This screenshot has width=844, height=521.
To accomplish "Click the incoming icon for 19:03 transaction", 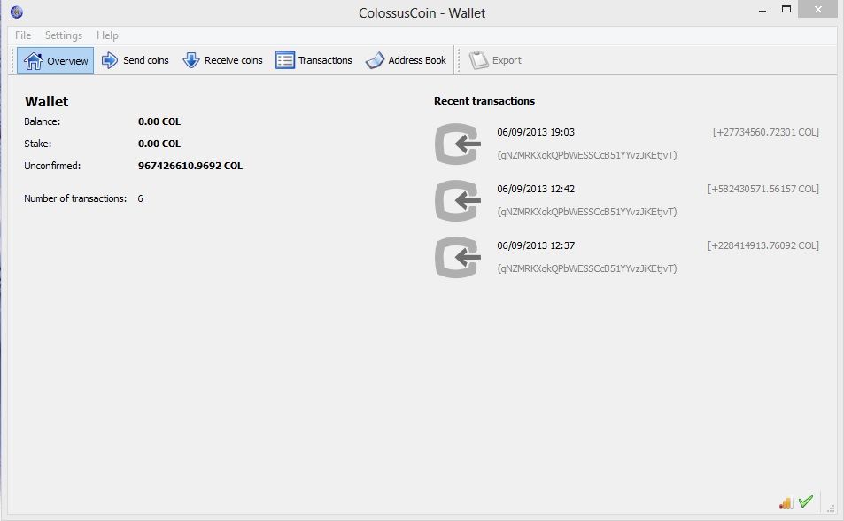I will pyautogui.click(x=458, y=144).
